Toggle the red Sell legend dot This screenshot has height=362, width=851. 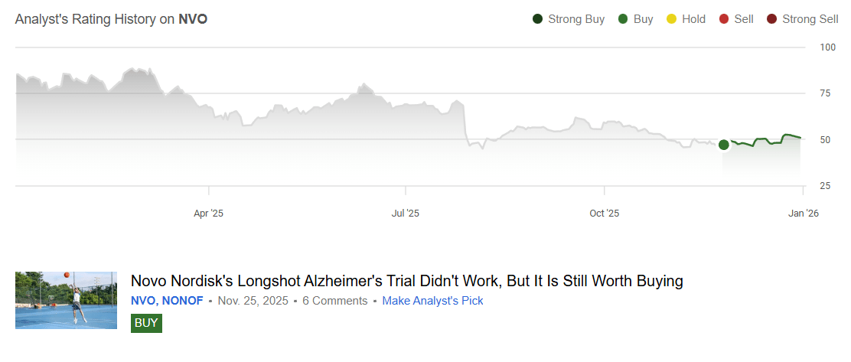(724, 19)
